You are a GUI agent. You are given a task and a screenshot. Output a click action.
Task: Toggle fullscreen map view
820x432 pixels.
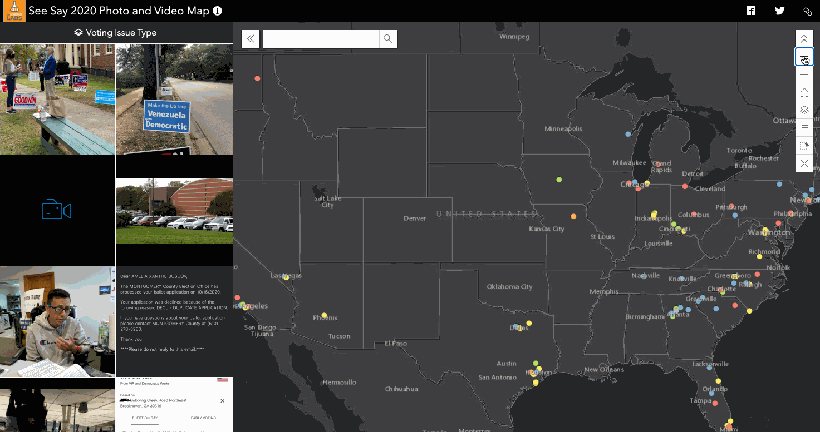(x=804, y=163)
